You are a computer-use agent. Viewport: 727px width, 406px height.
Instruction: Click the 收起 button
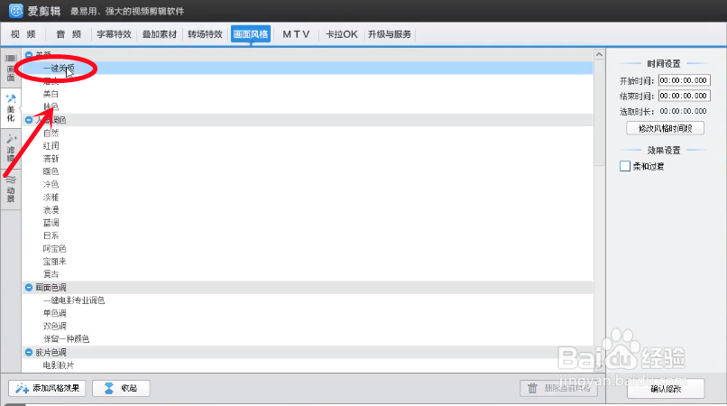tap(121, 388)
